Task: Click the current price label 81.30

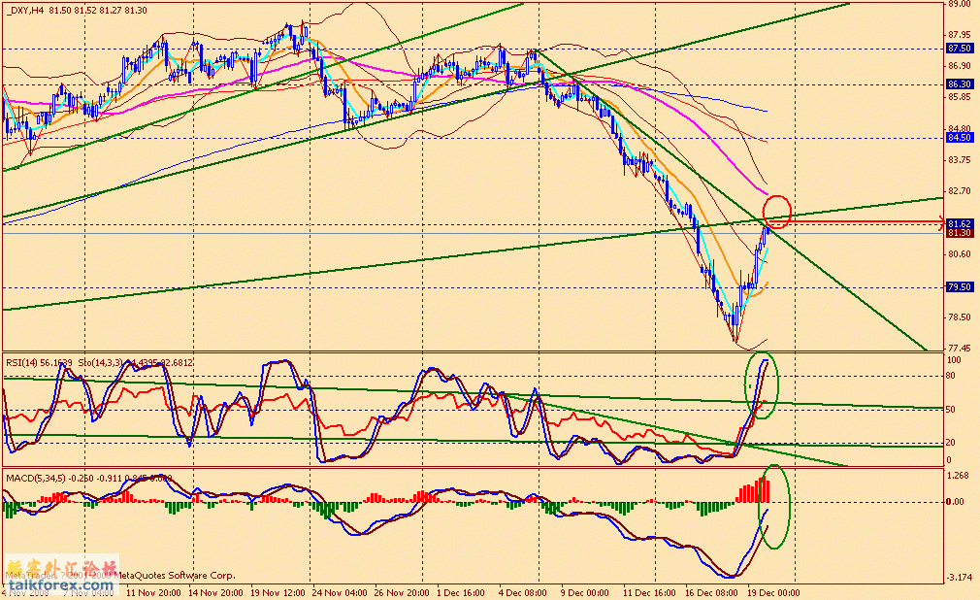Action: [960, 233]
